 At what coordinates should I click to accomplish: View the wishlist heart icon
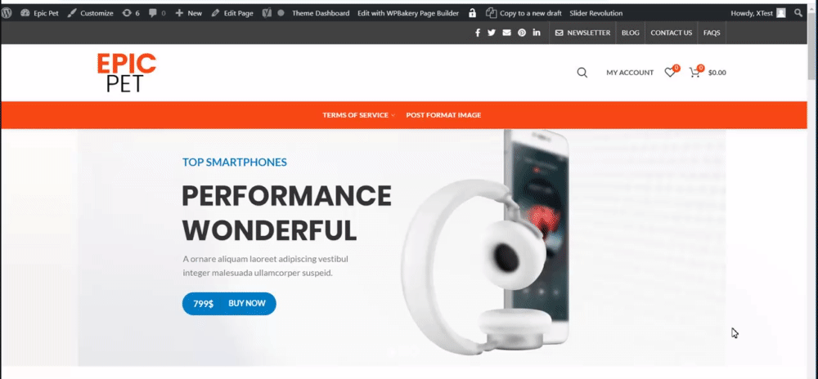coord(671,73)
